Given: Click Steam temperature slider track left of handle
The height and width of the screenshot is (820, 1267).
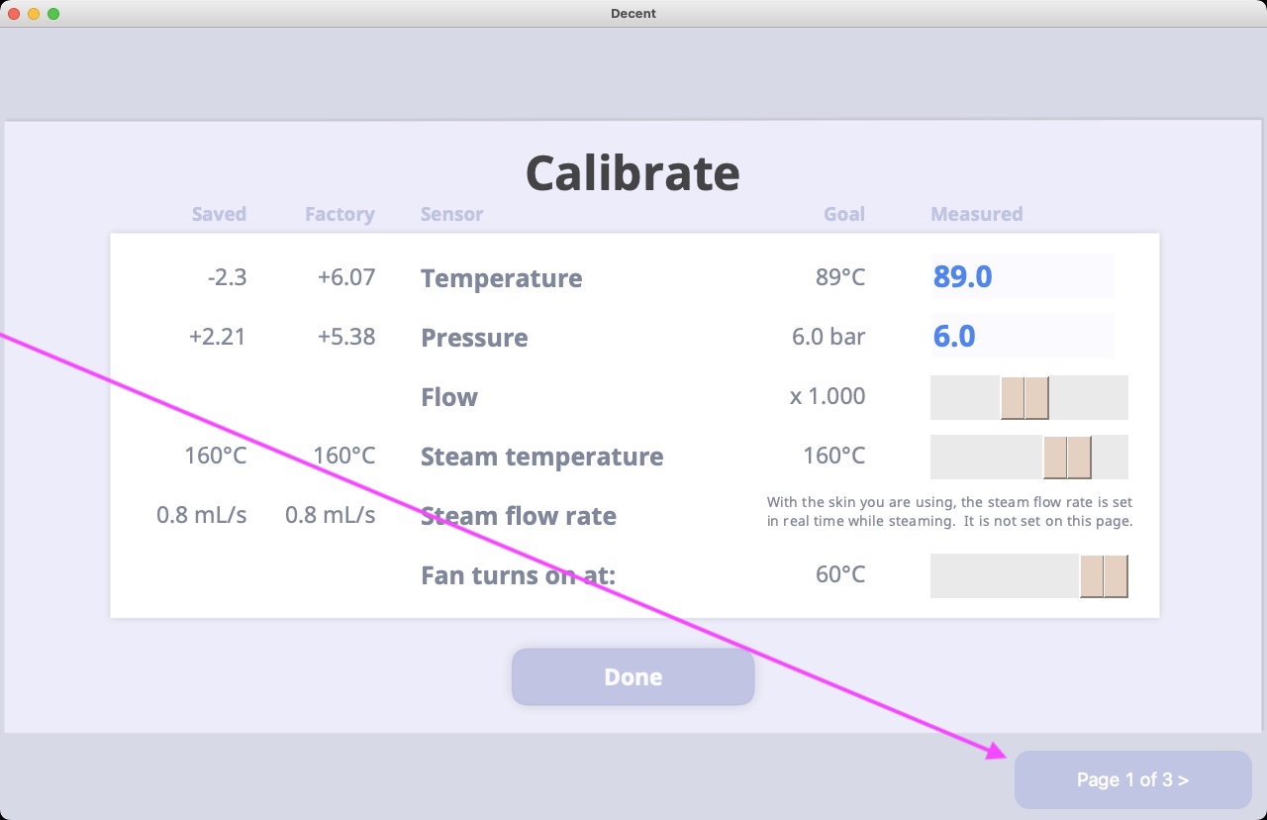Looking at the screenshot, I should pos(987,457).
